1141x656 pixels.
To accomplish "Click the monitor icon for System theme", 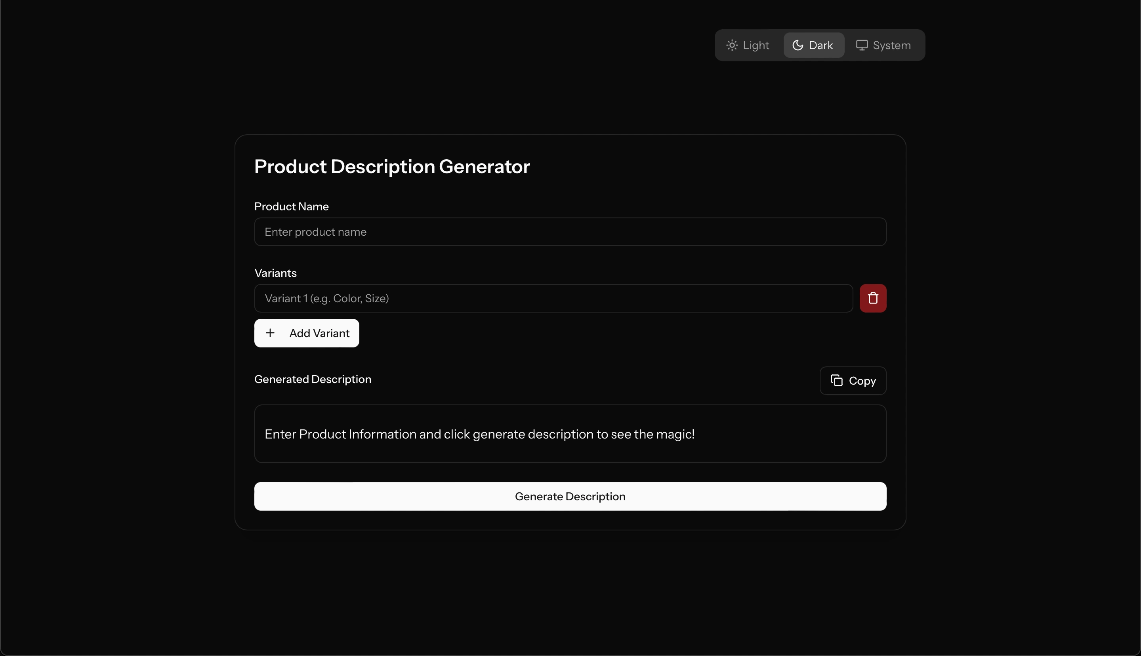I will (x=862, y=45).
